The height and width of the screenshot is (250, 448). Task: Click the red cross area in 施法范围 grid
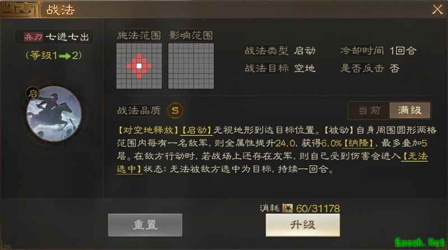pos(139,66)
